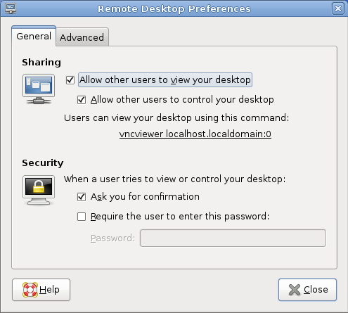
Task: Disable Ask you for confirmation checkbox
Action: (82, 197)
